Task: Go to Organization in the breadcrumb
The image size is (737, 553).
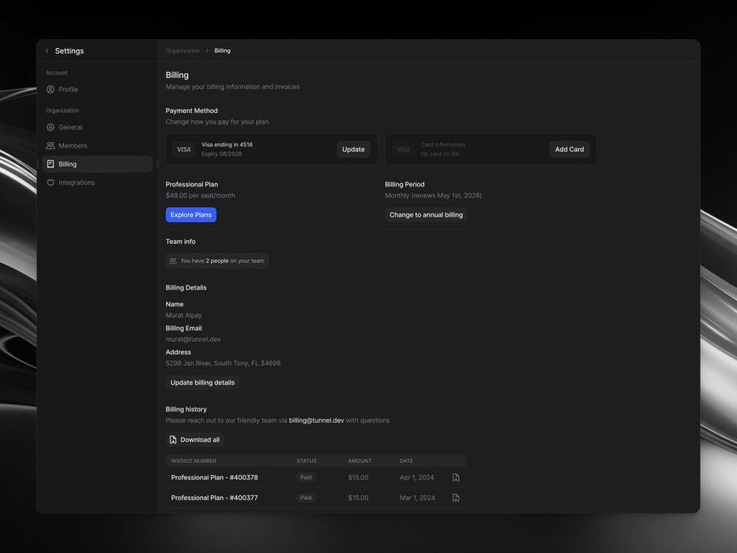Action: point(182,51)
